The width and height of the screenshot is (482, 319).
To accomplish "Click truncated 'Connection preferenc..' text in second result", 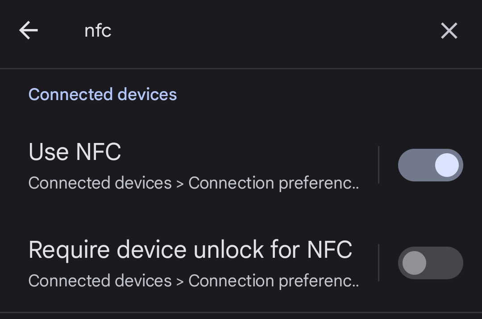I will pos(273,281).
